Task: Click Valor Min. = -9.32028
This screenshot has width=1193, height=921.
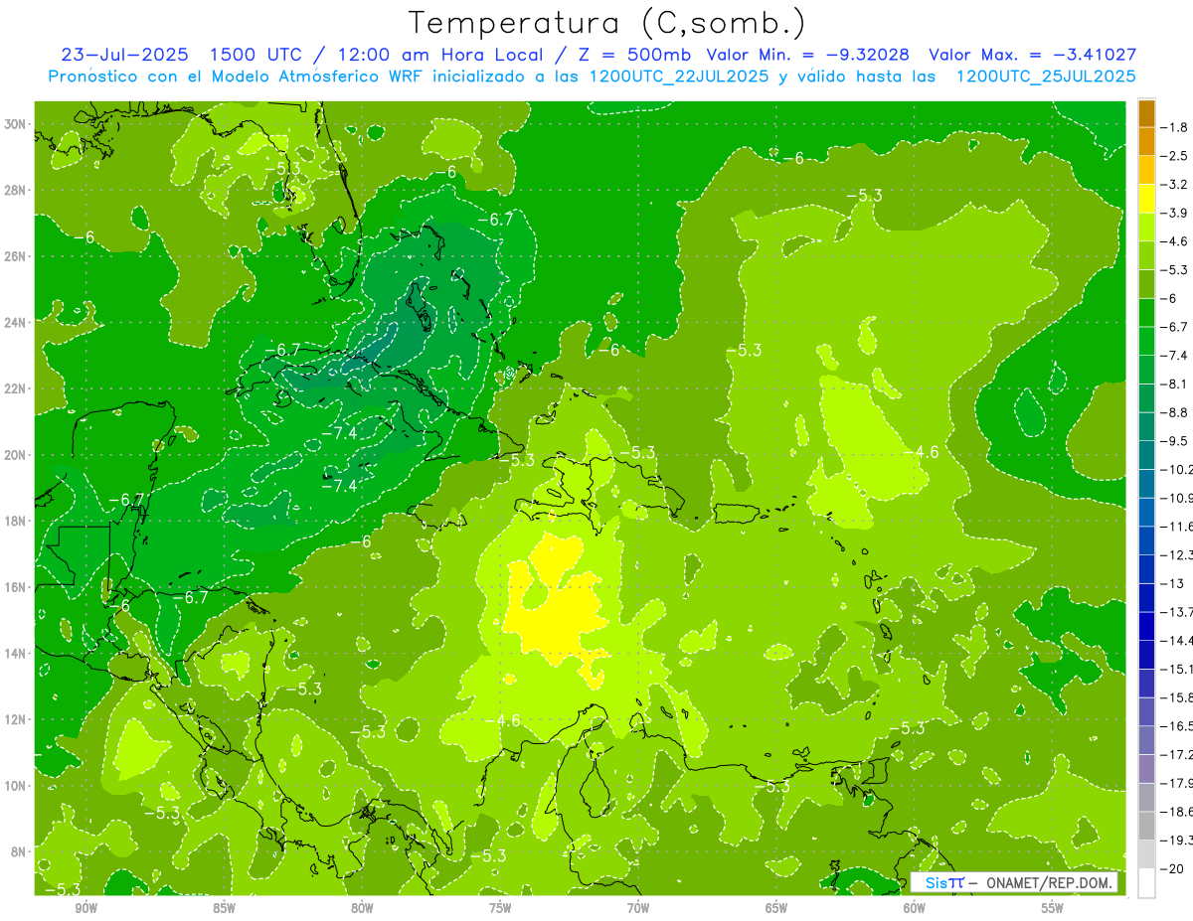Action: coord(809,55)
